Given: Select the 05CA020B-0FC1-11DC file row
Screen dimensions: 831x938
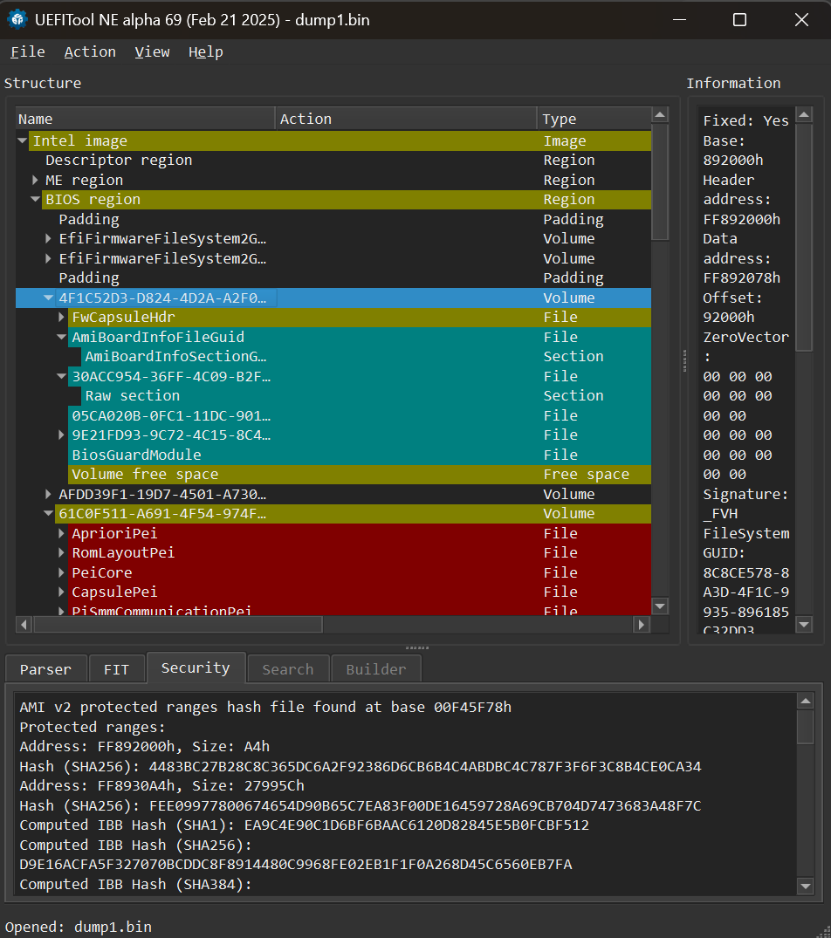Looking at the screenshot, I should tap(333, 415).
